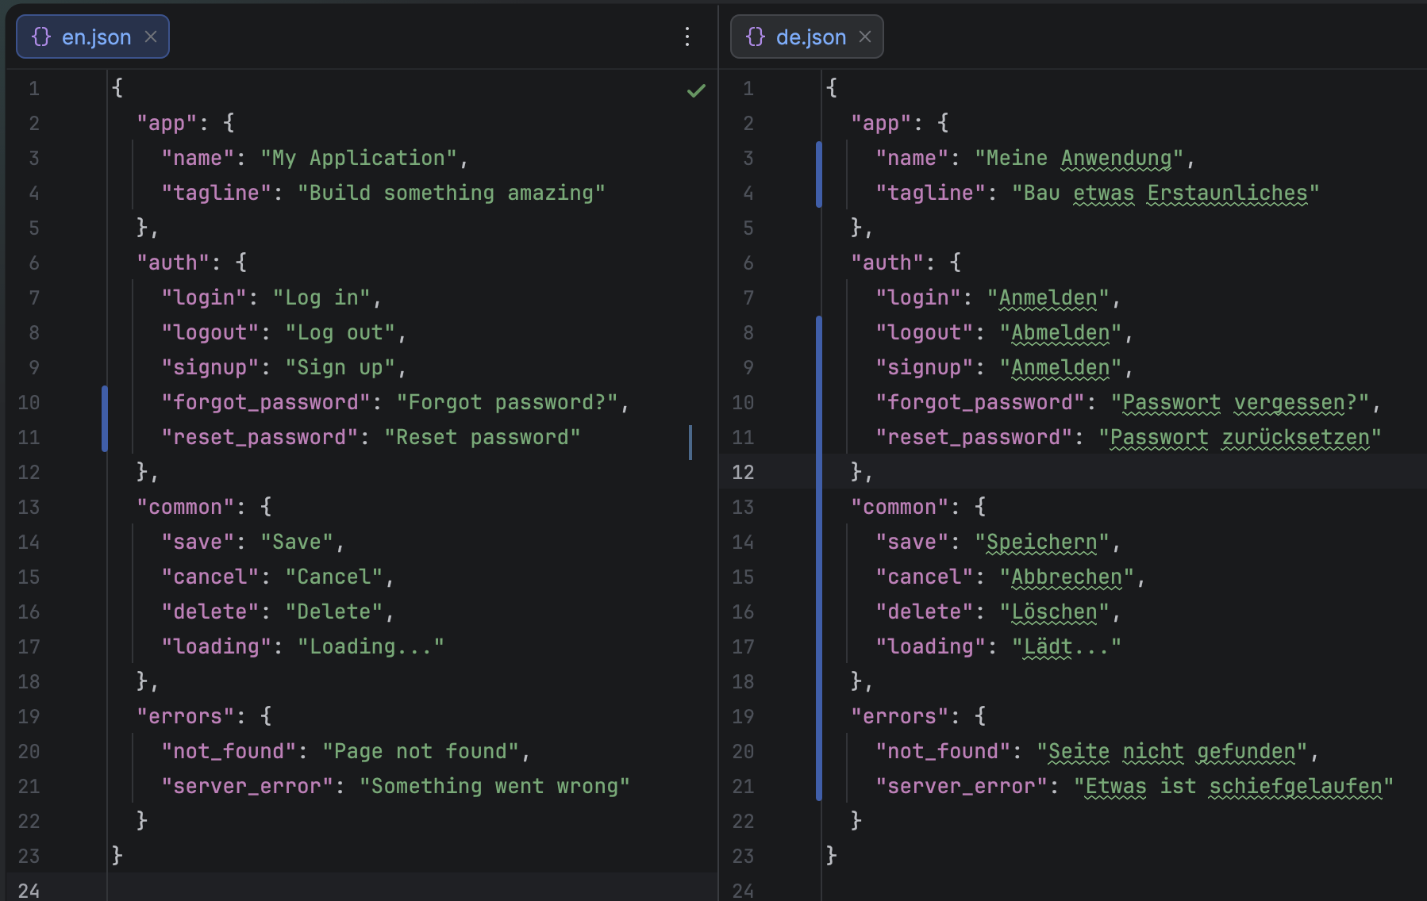
Task: Click the JSON file icon on the en.json tab
Action: 40,36
